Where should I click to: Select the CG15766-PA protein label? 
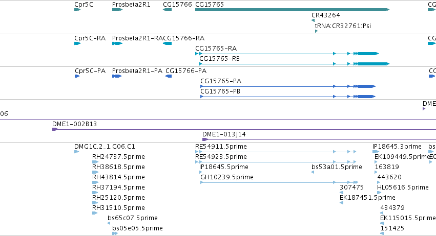pos(186,71)
